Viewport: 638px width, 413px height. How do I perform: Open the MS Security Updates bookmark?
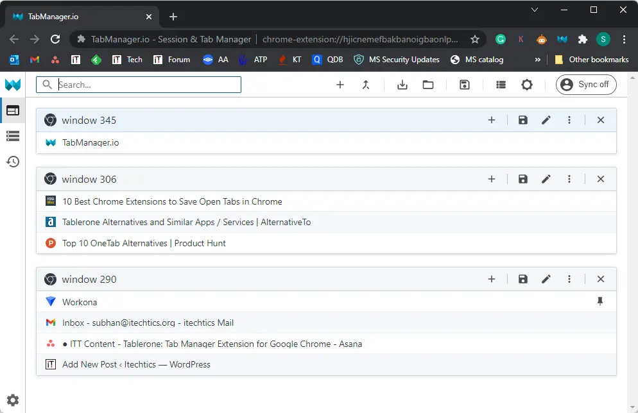point(396,60)
